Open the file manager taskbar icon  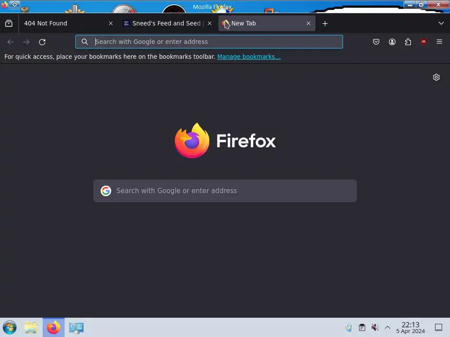(31, 327)
